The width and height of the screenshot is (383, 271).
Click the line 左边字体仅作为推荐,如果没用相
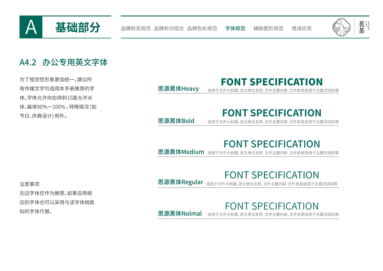(x=56, y=193)
